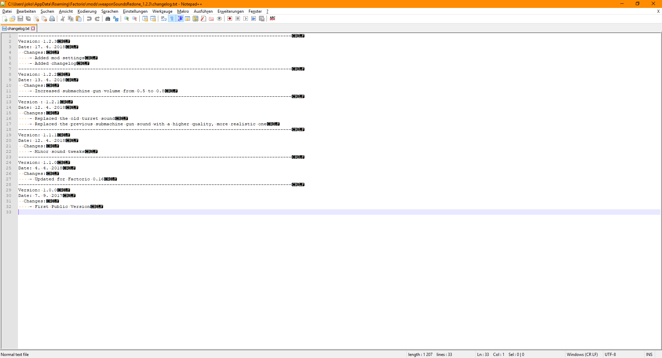Open the Werkzeuge menu
Viewport: 662px width, 358px height.
(x=162, y=11)
